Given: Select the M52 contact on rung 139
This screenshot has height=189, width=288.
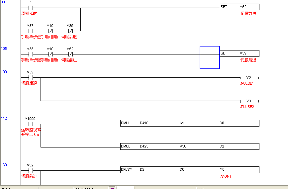Looking at the screenshot, I should click(30, 170).
